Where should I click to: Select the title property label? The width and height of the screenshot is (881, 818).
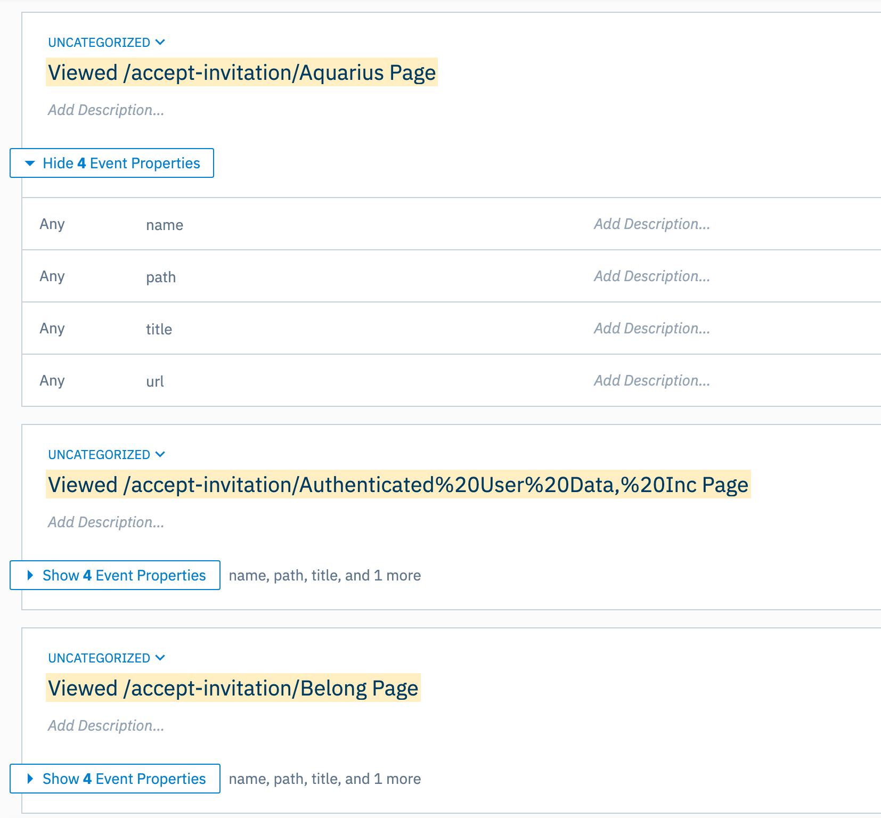pyautogui.click(x=159, y=330)
